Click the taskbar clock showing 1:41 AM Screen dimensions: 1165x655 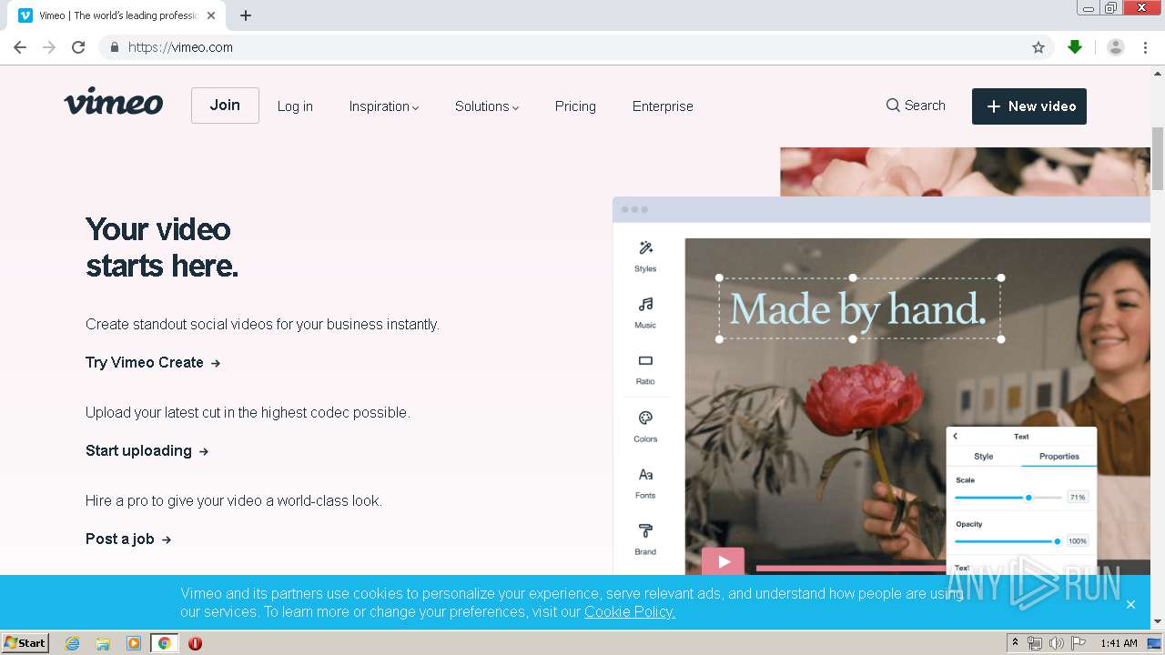1119,643
